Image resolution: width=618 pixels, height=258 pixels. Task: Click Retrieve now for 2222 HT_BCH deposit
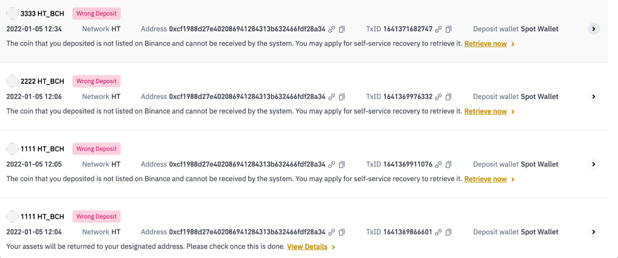click(x=485, y=111)
